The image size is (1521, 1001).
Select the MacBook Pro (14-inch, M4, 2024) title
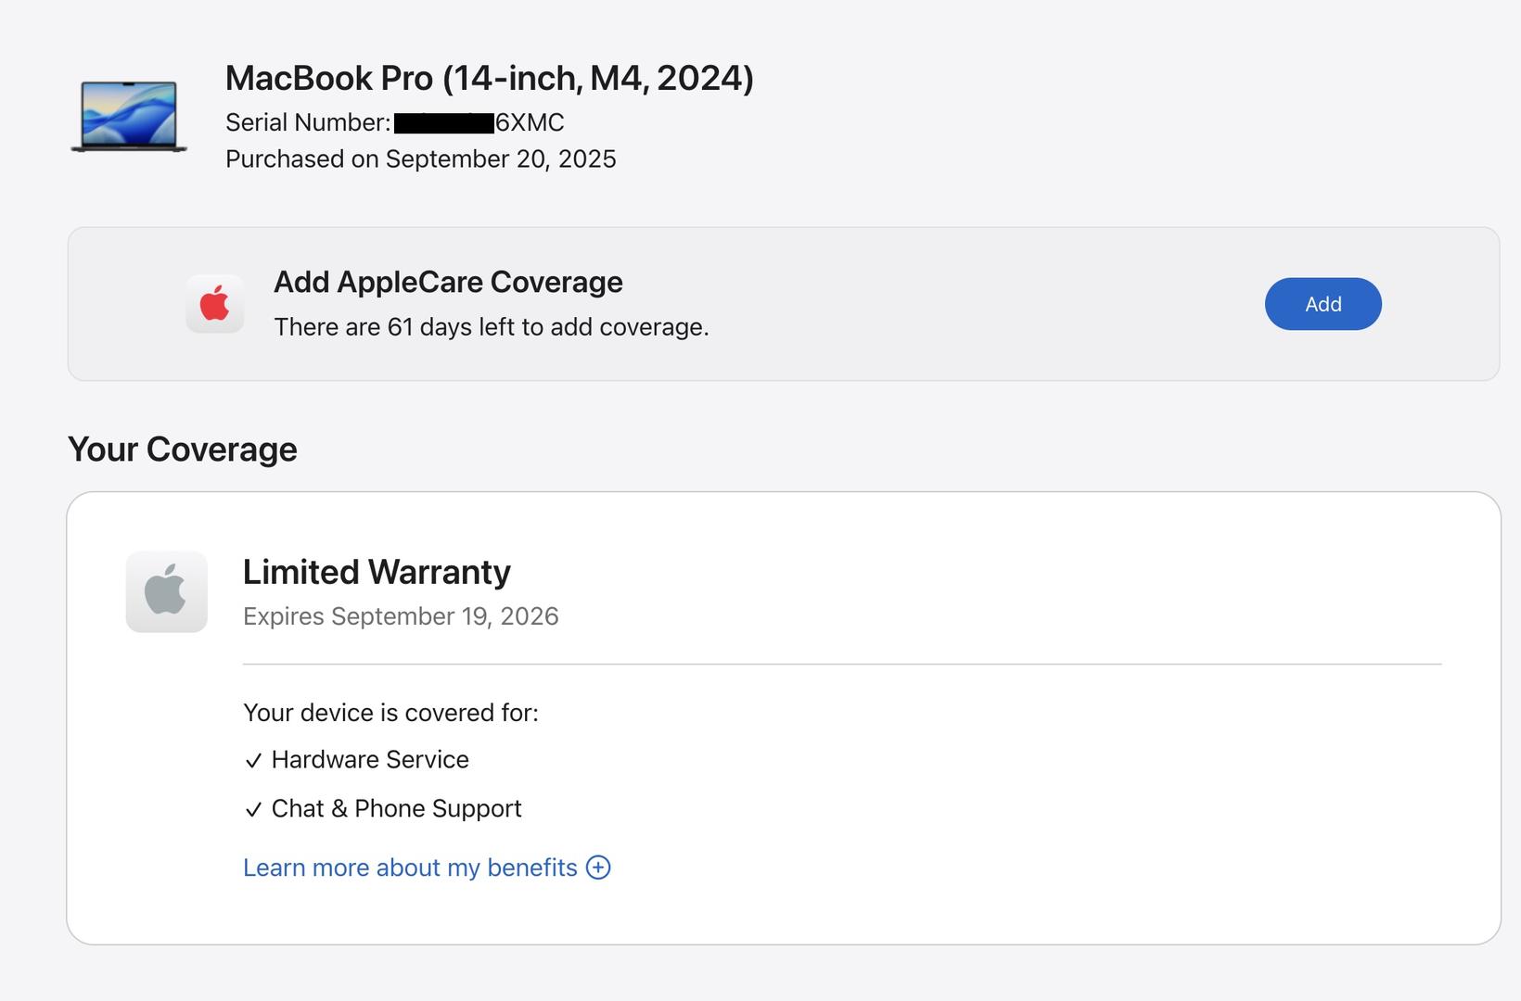point(490,78)
